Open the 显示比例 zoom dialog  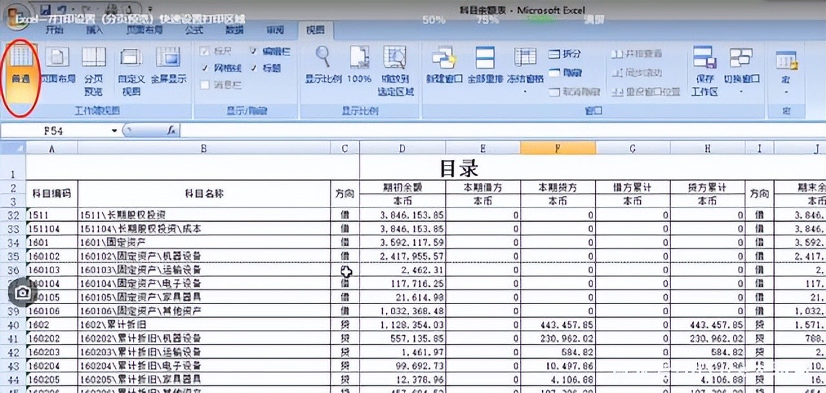pos(322,65)
